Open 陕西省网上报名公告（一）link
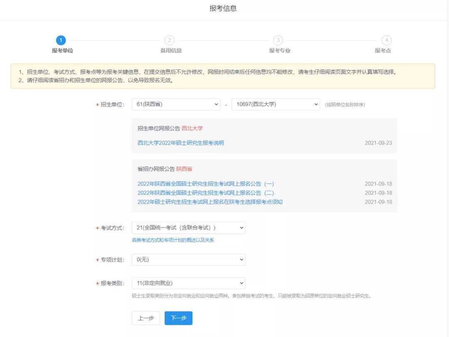Viewport: 449px width, 337px height. (206, 184)
